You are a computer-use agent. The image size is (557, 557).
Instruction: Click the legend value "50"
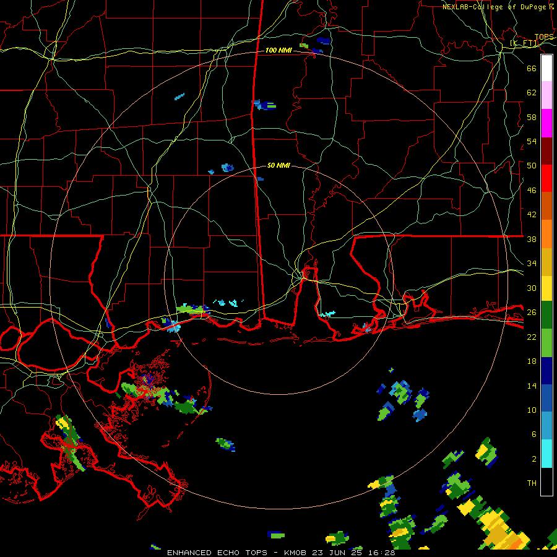coord(532,166)
